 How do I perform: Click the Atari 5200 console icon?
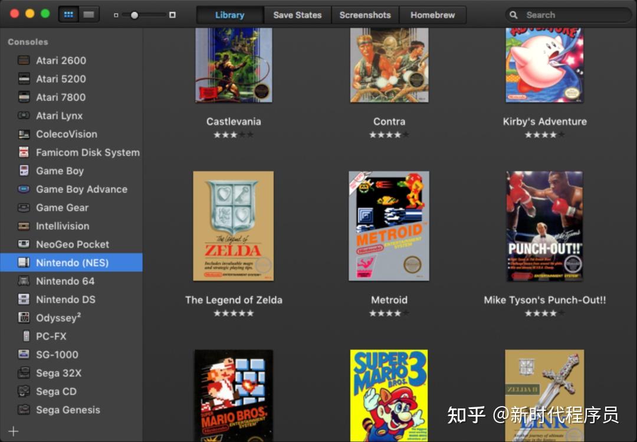24,79
